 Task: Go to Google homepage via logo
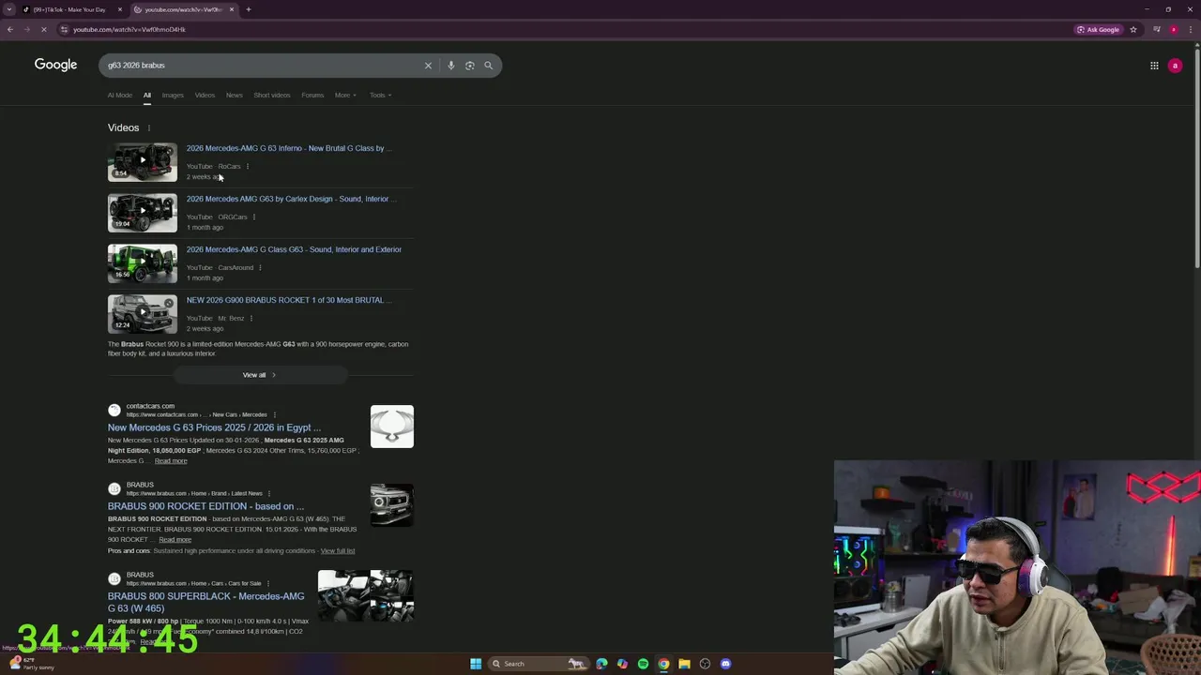[56, 65]
